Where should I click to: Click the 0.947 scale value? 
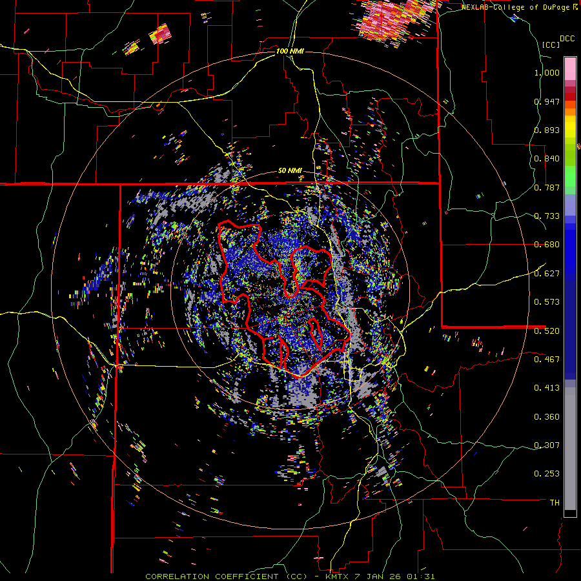pyautogui.click(x=547, y=101)
